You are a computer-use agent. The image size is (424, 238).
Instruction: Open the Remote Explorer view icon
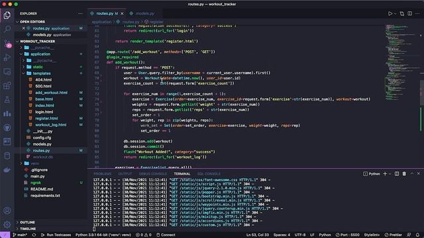pos(7,71)
